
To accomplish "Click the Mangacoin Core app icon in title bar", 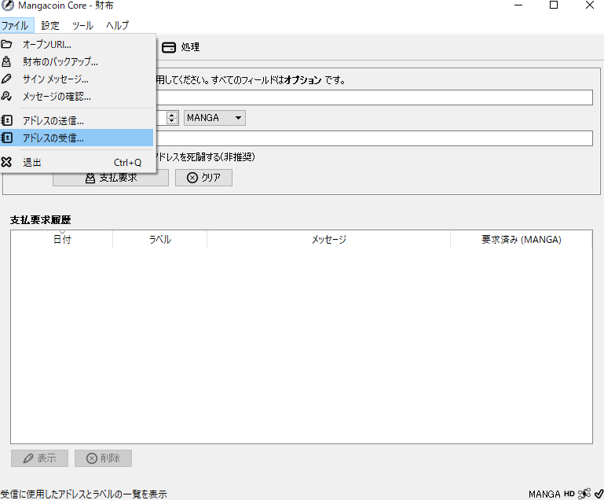I will 7,6.
